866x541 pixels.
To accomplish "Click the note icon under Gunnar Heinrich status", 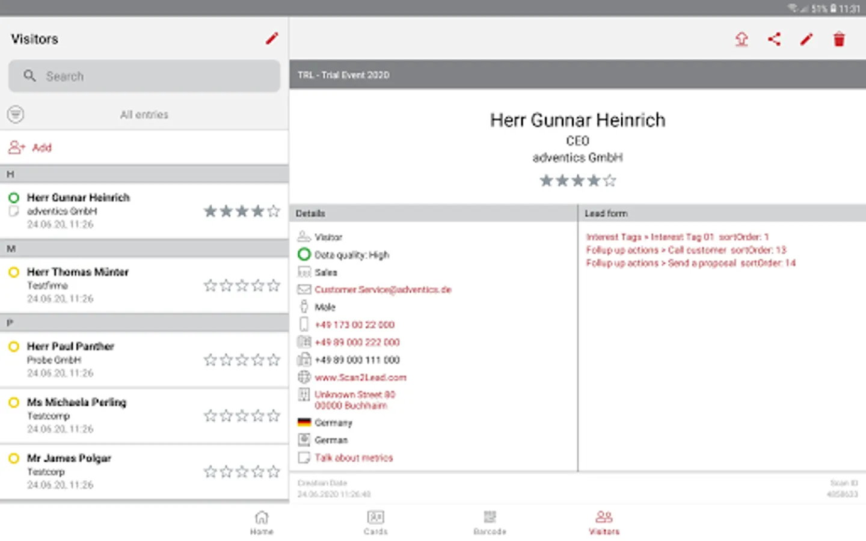I will click(13, 212).
